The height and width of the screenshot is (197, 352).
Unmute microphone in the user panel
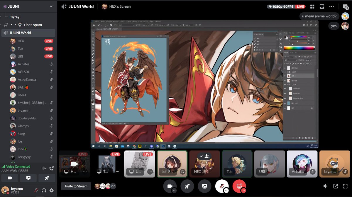click(x=36, y=190)
